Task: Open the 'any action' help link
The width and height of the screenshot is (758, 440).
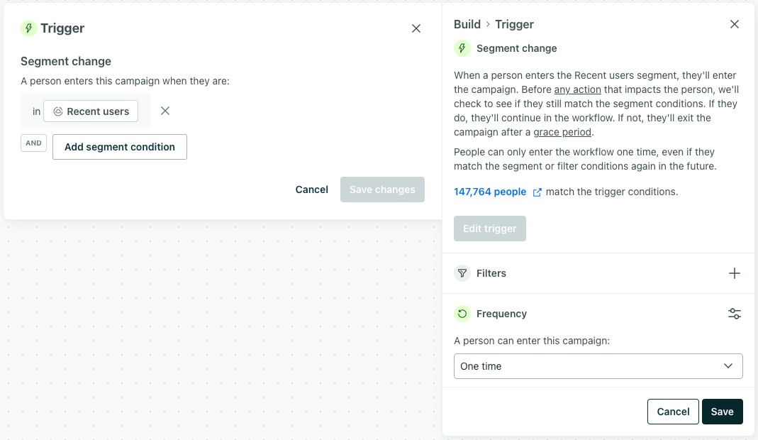Action: pyautogui.click(x=577, y=89)
